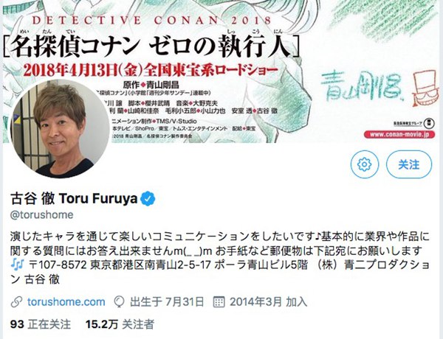Viewport: 443px width, 339px height.
Task: Click the @torushome username handle
Action: [42, 214]
